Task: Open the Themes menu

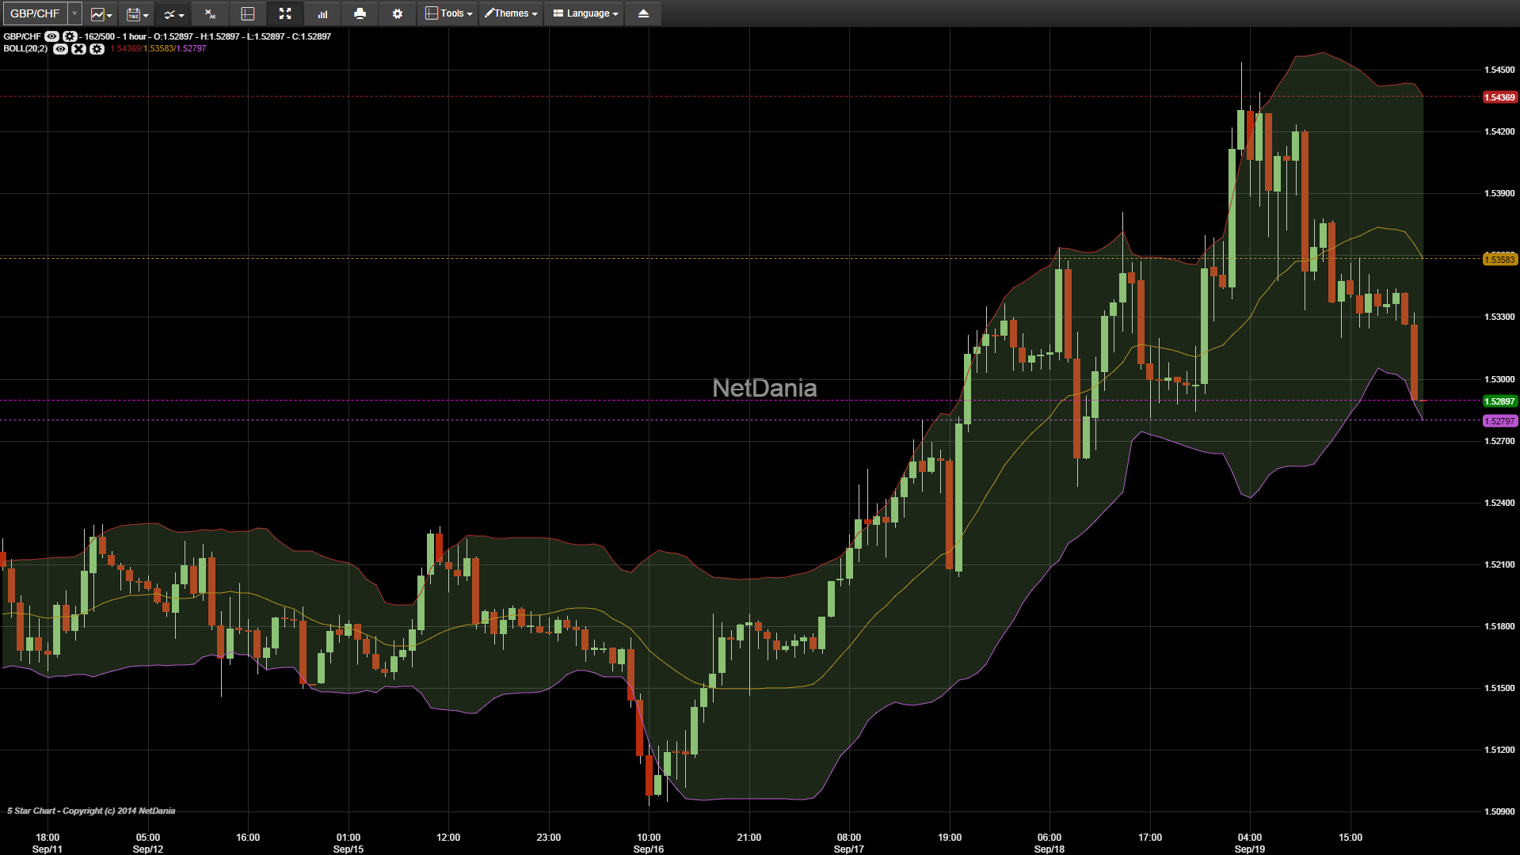Action: tap(511, 13)
